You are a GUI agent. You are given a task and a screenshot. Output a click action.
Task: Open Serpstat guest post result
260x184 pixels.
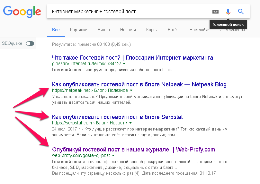click(117, 117)
